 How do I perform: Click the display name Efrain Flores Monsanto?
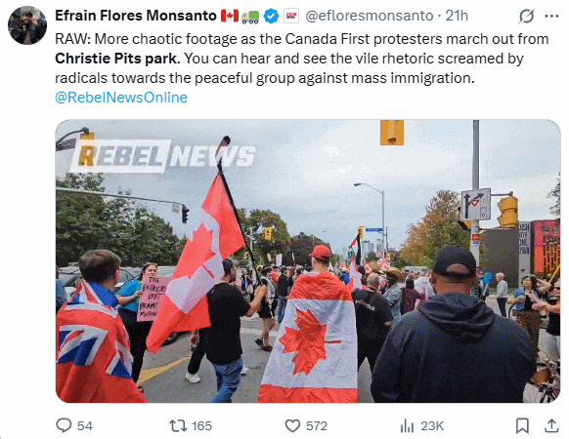pyautogui.click(x=136, y=16)
